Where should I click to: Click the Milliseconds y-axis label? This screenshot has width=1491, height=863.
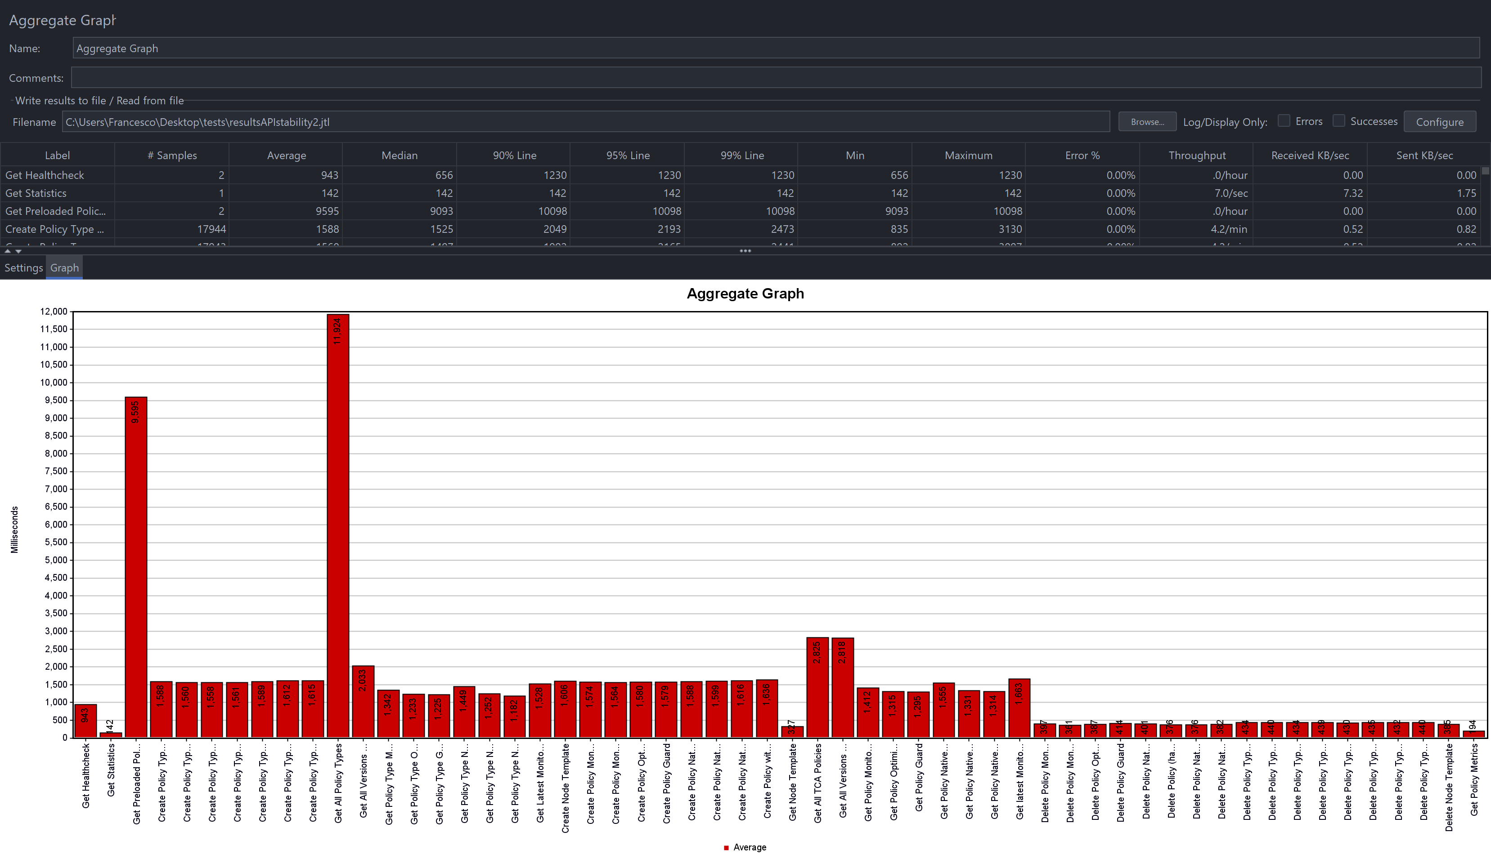tap(14, 529)
